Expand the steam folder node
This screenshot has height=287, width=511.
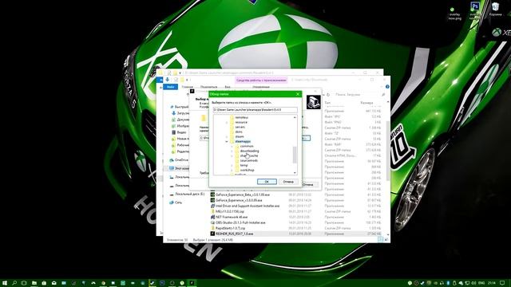click(227, 136)
